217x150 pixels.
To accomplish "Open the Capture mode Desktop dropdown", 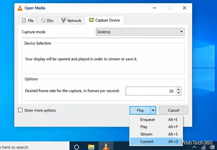I will point(140,32).
